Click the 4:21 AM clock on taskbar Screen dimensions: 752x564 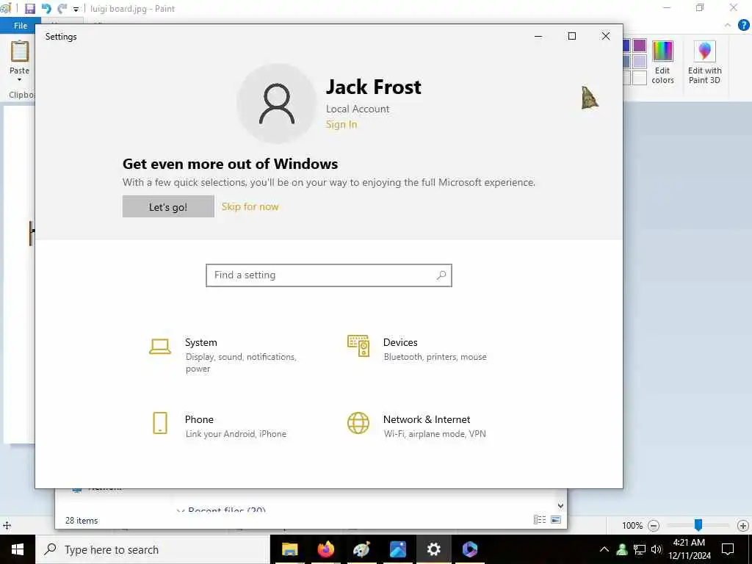(x=689, y=543)
